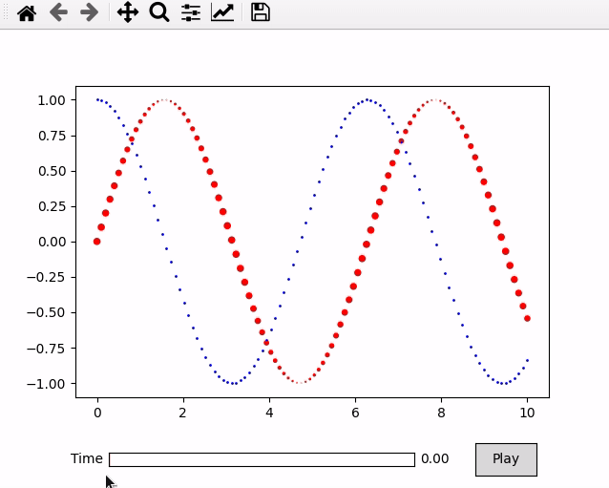The height and width of the screenshot is (488, 609).
Task: Click the x-axis label 4
Action: [269, 413]
